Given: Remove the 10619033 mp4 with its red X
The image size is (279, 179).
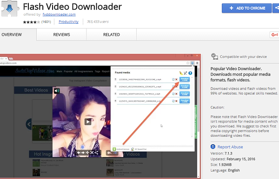Looking at the screenshot, I should point(176,94).
